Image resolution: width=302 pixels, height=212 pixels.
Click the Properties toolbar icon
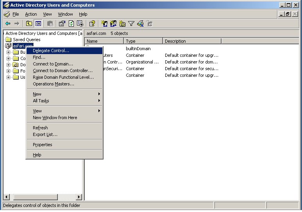pos(62,24)
